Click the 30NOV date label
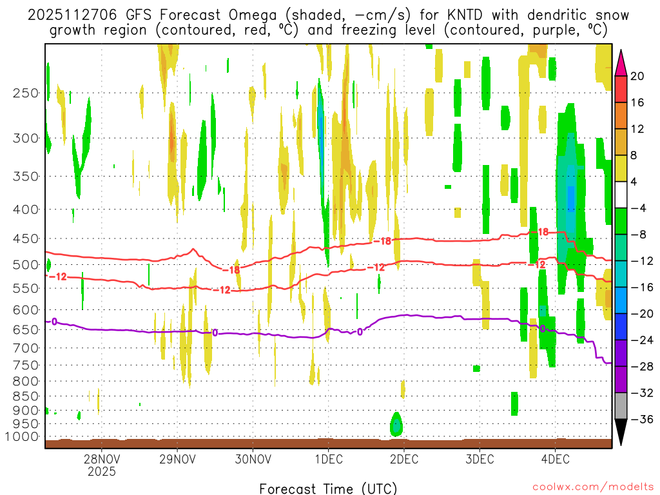660x495 pixels. (253, 459)
